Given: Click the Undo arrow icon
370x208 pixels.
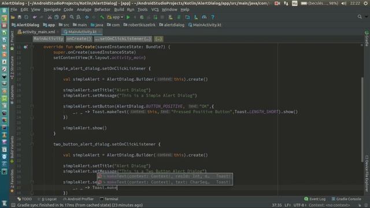Looking at the screenshot, I should [x=35, y=17].
